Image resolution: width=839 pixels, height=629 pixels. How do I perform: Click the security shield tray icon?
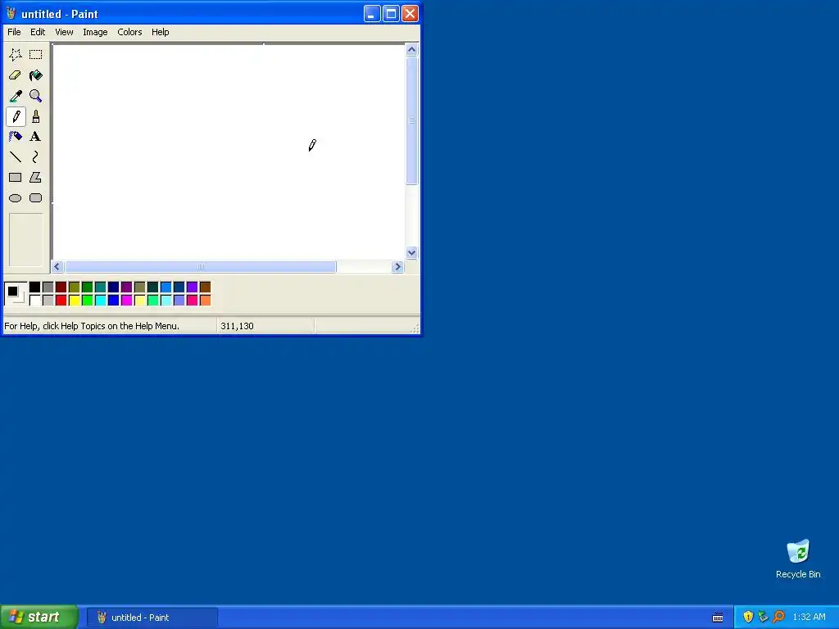tap(748, 617)
